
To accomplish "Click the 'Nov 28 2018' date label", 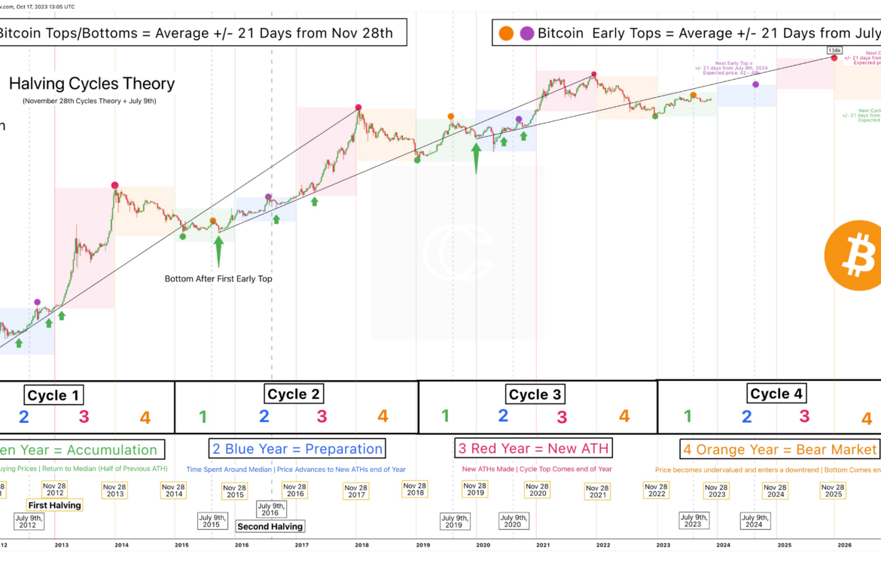I will click(415, 489).
